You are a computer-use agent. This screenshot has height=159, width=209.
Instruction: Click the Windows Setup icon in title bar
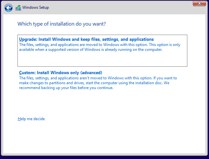18,8
